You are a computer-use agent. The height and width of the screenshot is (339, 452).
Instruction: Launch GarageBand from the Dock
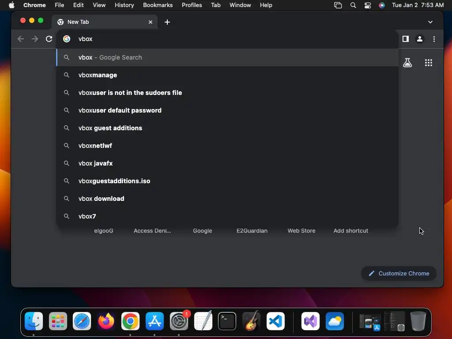point(251,321)
